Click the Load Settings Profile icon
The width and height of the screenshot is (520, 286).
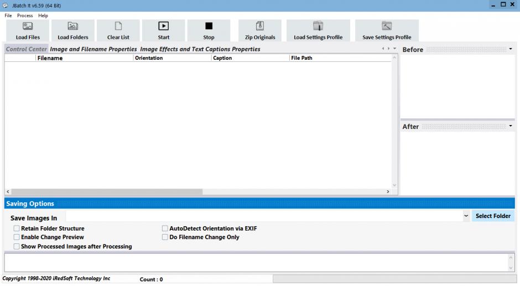318,26
